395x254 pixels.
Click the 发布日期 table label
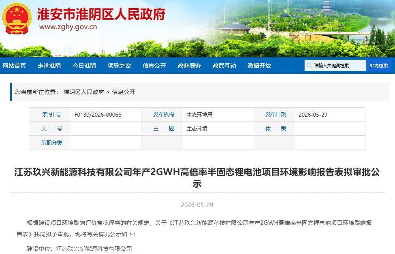[x=276, y=114]
